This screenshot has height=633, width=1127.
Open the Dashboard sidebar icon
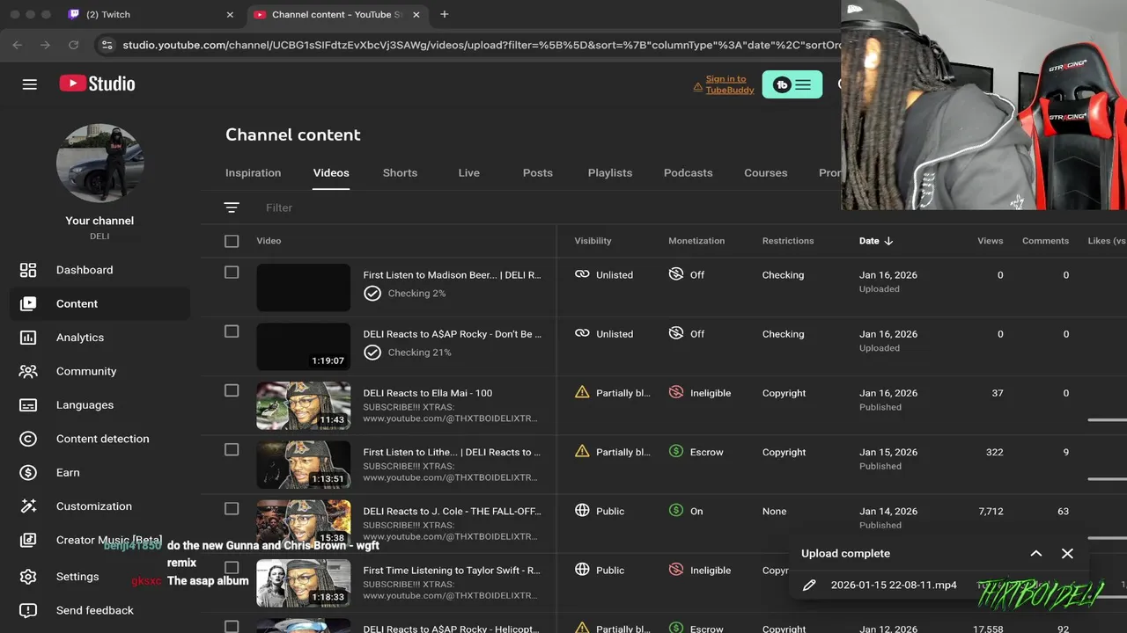28,270
